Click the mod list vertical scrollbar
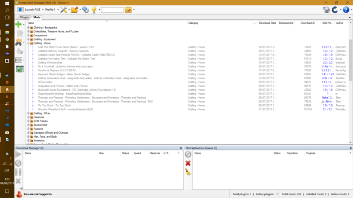This screenshot has width=353, height=198. coord(350,60)
